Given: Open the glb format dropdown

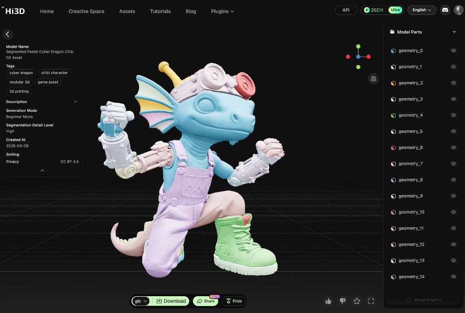Looking at the screenshot, I should click(x=140, y=301).
